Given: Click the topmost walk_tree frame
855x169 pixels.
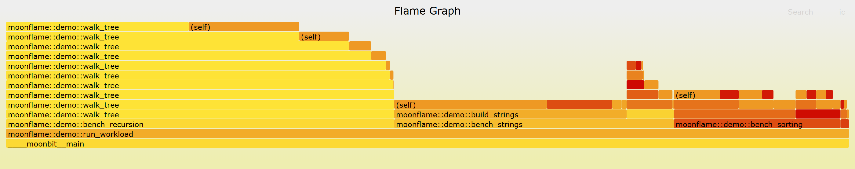Looking at the screenshot, I should pos(97,26).
